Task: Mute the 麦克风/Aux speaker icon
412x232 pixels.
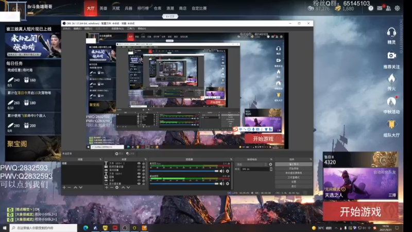Action: click(x=222, y=171)
